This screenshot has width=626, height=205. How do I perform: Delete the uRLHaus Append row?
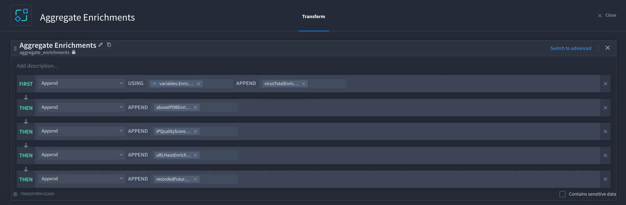[605, 155]
